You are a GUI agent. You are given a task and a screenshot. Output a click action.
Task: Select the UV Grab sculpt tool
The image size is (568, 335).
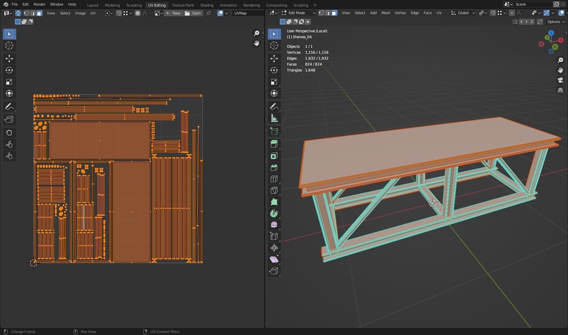(9, 133)
